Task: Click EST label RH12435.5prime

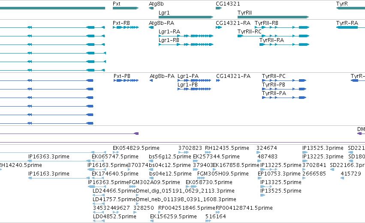Action: coord(227,148)
